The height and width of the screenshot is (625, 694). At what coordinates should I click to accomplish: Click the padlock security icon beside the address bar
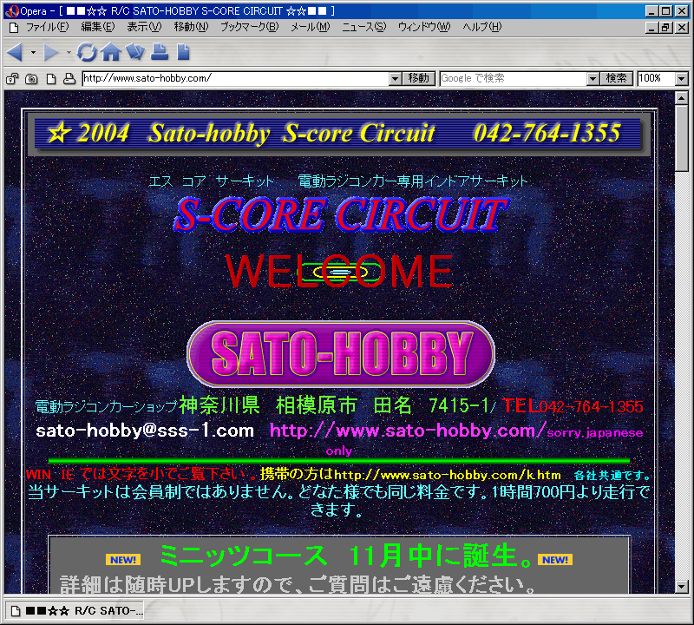(12, 79)
